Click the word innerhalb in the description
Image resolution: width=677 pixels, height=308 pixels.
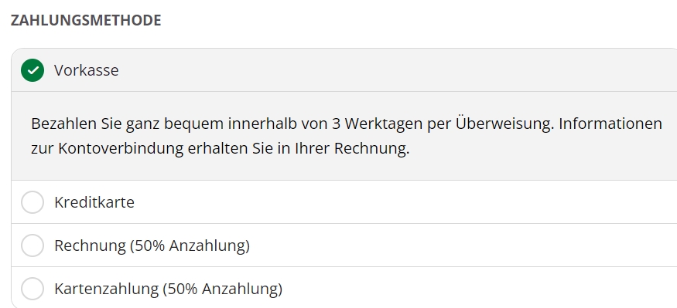click(262, 124)
